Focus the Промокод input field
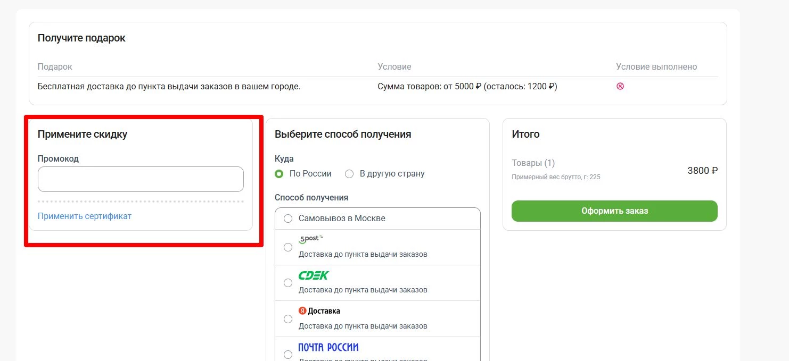The image size is (789, 361). tap(141, 179)
